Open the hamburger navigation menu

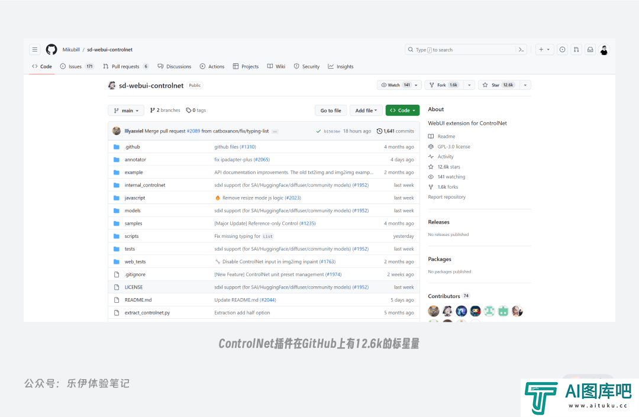click(35, 50)
